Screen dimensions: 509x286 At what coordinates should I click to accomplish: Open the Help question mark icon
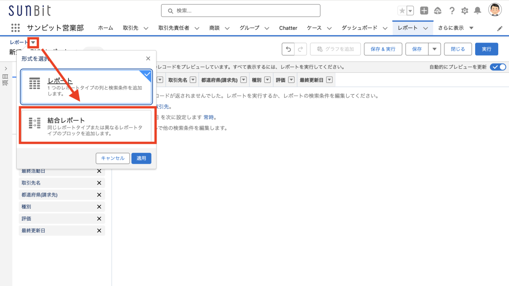[x=452, y=11]
